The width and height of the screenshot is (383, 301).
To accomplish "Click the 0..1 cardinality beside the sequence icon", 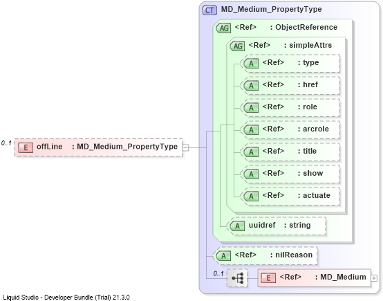I will tap(218, 273).
